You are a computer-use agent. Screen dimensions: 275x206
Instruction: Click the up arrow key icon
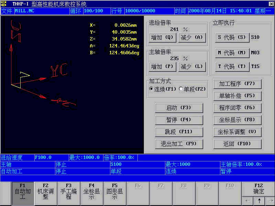click(x=259, y=201)
